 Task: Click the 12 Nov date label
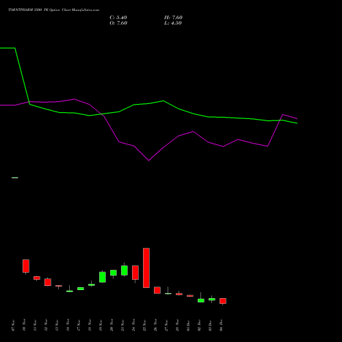tap(46, 326)
